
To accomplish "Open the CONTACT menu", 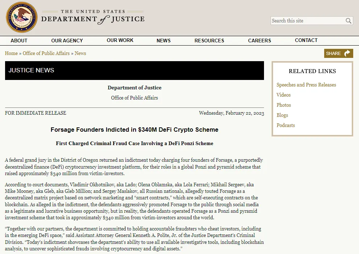I will (x=306, y=41).
